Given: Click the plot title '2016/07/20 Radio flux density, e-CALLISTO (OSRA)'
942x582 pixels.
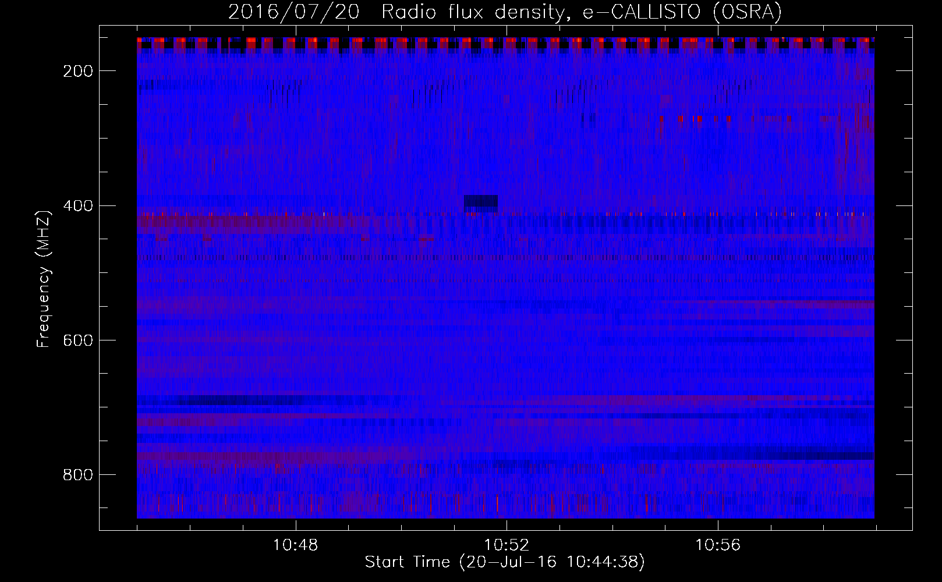Looking at the screenshot, I should (x=505, y=12).
